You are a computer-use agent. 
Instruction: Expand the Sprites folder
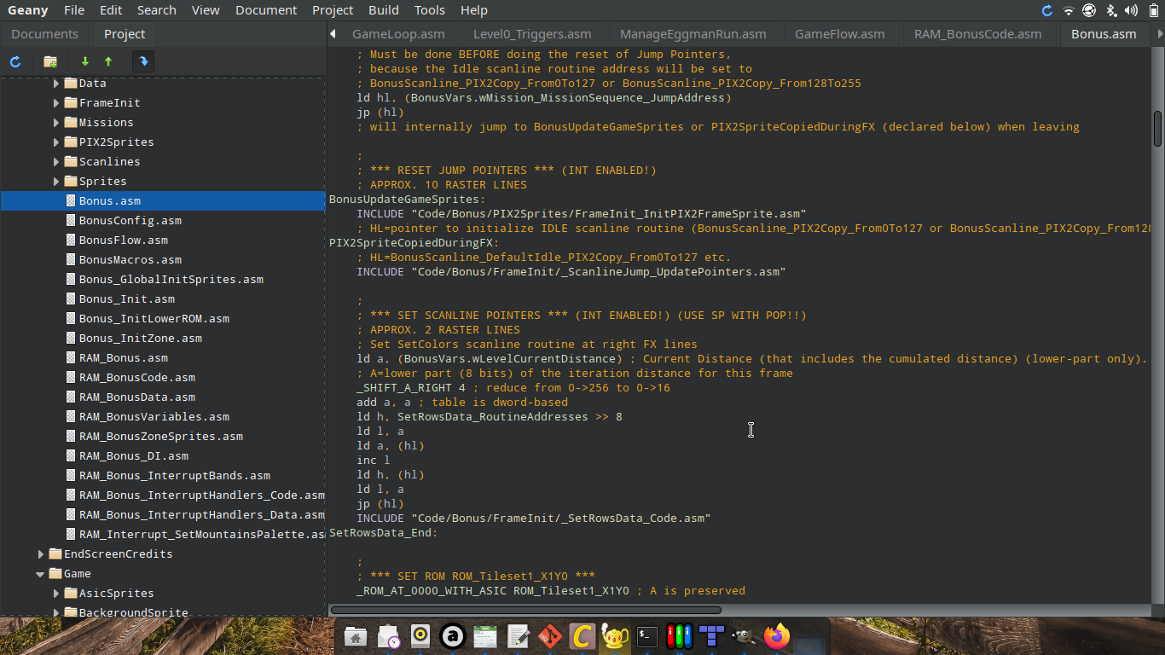click(56, 181)
